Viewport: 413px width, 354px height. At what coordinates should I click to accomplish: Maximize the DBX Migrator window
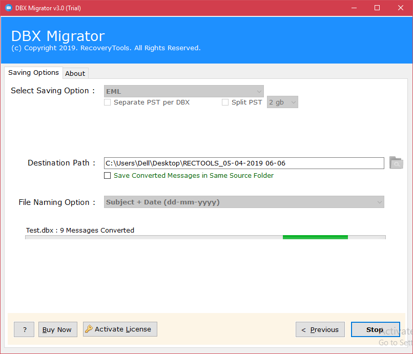pyautogui.click(x=377, y=8)
